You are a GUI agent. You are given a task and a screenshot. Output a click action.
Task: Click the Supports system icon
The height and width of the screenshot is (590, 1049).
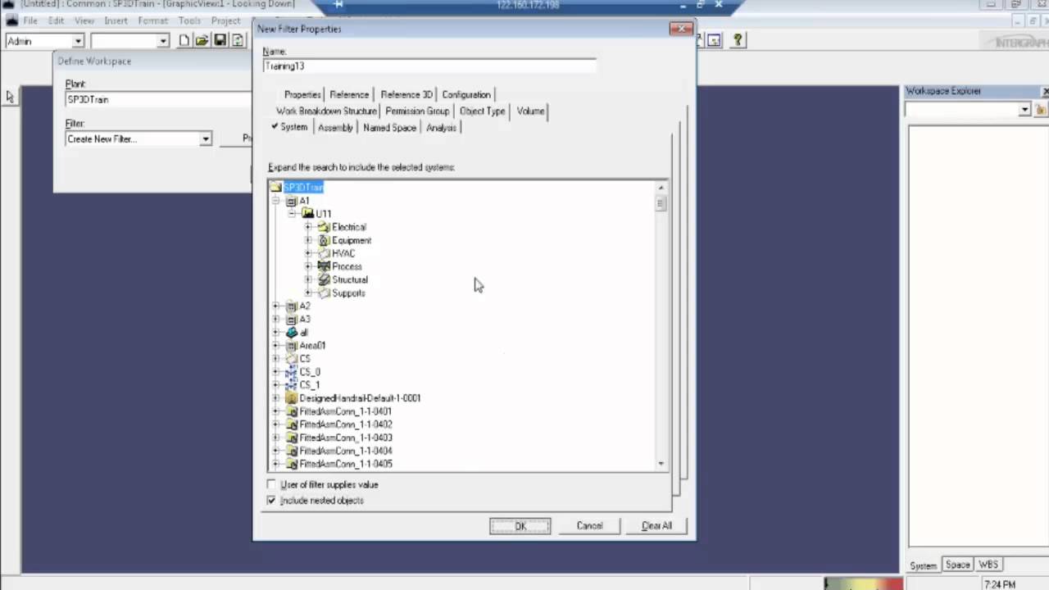[x=324, y=293]
